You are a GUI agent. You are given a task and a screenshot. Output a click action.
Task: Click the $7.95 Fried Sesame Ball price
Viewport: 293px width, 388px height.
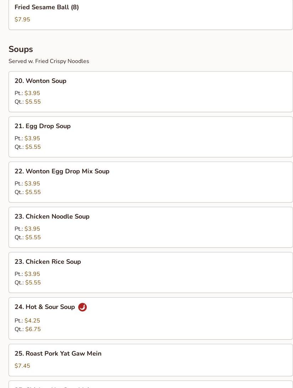22,19
